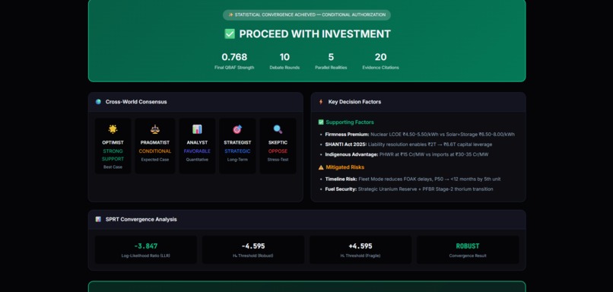Click the chart icon beside SPRT Convergence Analysis
Viewport: 613px width, 292px height.
[98, 219]
